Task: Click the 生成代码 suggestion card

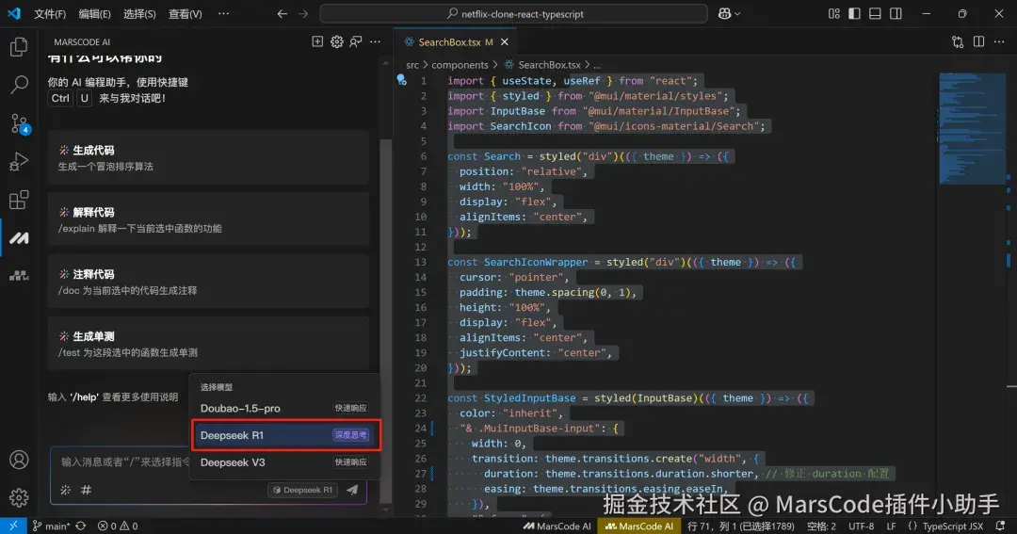Action: point(209,157)
